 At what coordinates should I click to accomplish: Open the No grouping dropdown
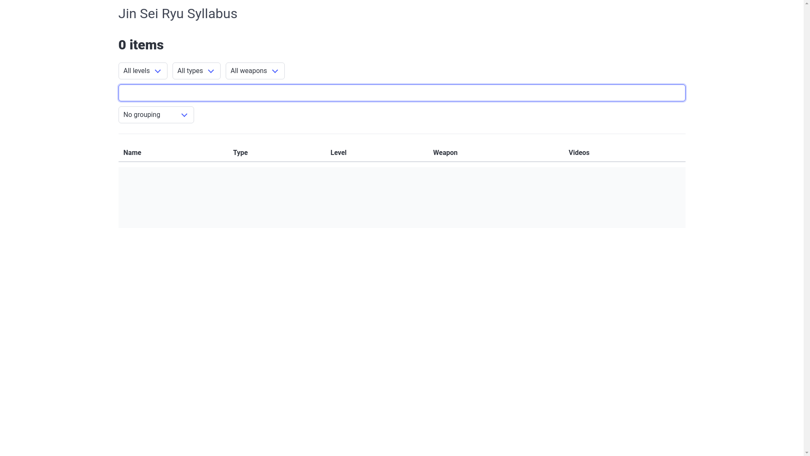pyautogui.click(x=156, y=115)
